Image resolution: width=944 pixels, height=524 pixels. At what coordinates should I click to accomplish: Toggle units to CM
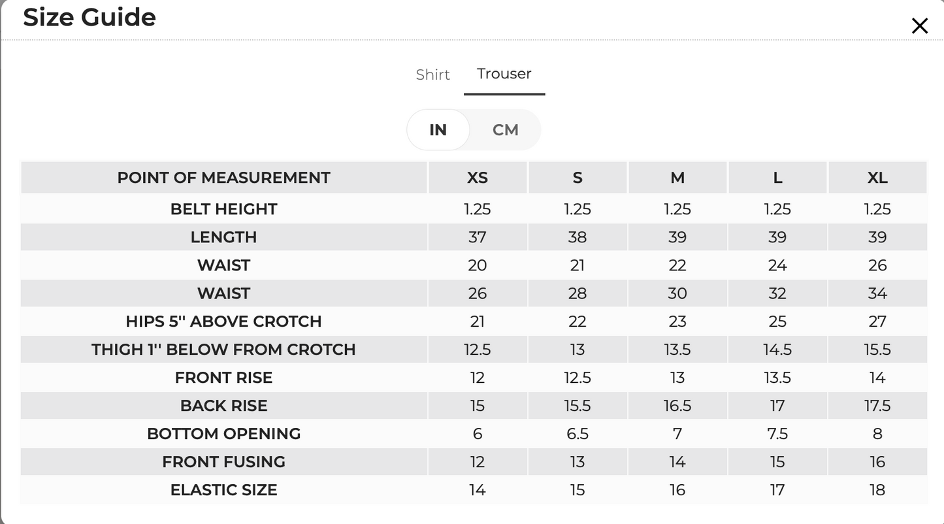(x=505, y=130)
